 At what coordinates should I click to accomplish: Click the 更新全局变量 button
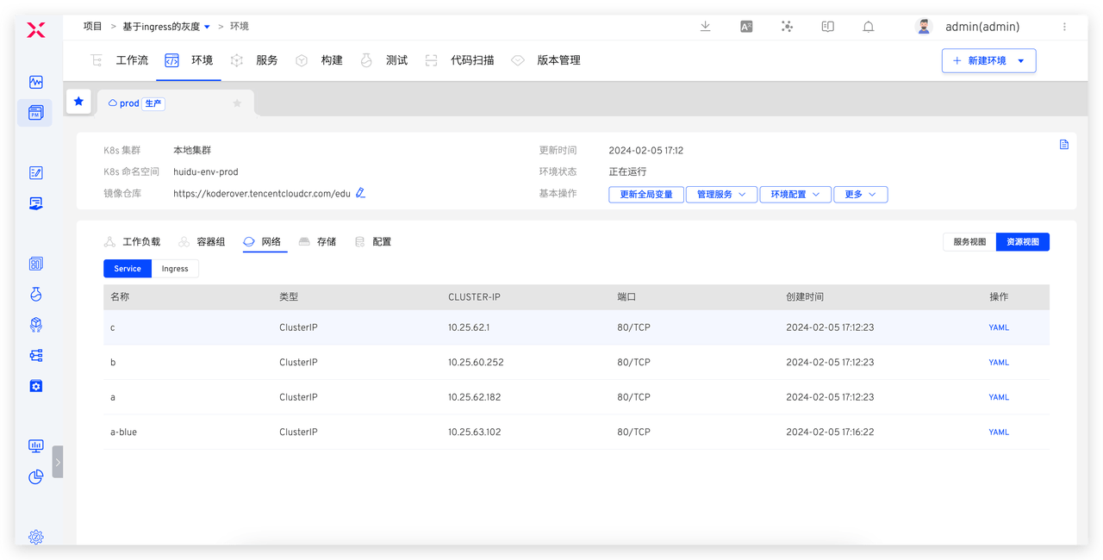pos(646,195)
